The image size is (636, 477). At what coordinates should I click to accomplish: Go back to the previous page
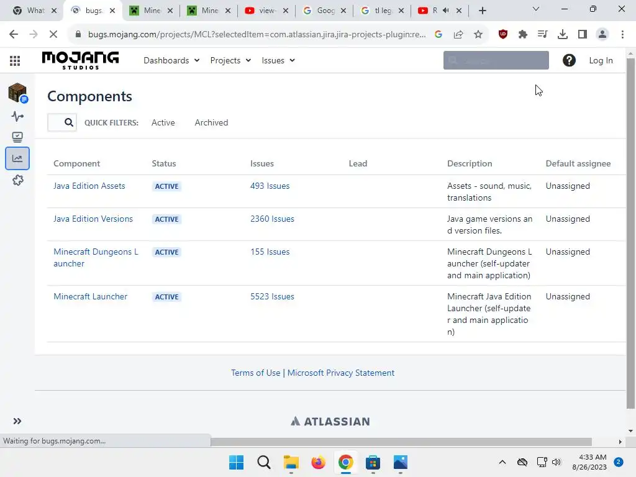[x=14, y=34]
